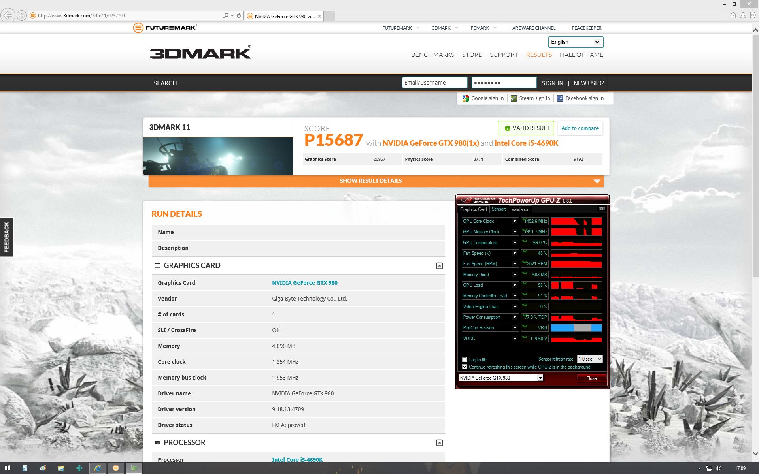Switch to GPU-Z Graphics Card tab
The width and height of the screenshot is (759, 474).
473,209
